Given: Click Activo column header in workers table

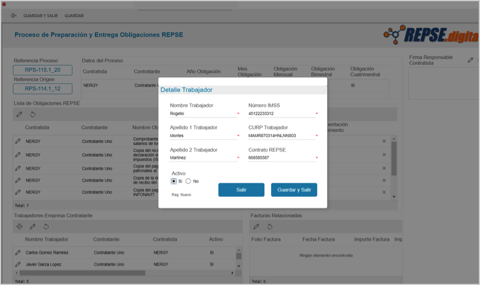Looking at the screenshot, I should (216, 240).
